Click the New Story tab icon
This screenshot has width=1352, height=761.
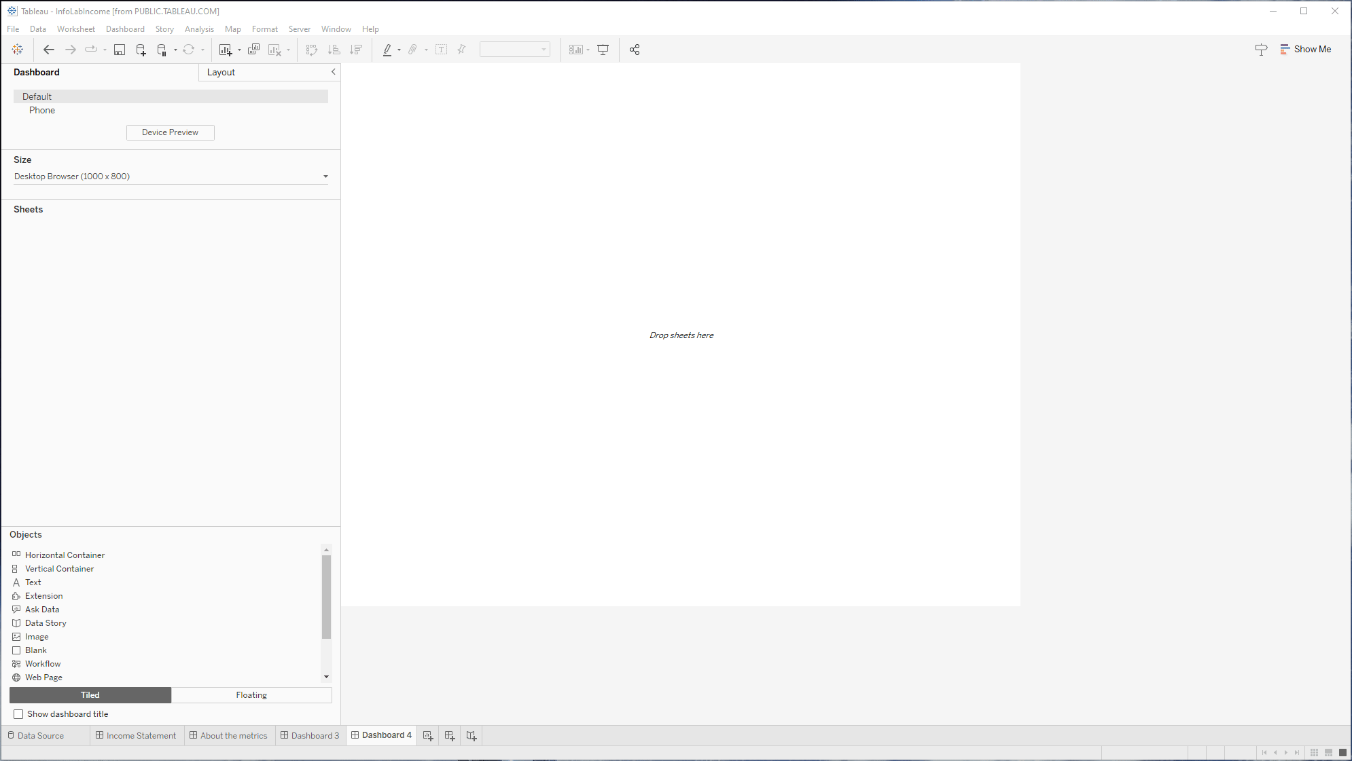click(471, 735)
